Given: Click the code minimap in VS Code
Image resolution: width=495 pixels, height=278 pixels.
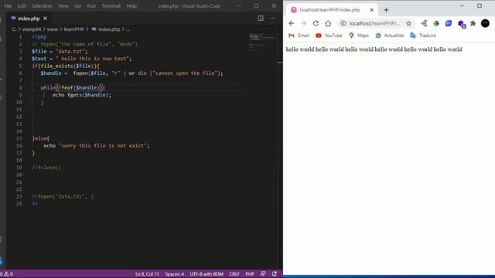Looking at the screenshot, I should pos(261,42).
